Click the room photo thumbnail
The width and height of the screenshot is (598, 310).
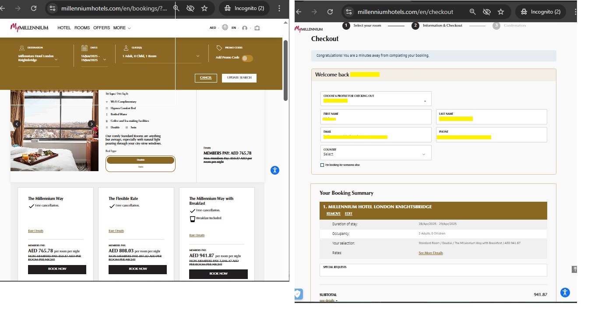point(54,131)
